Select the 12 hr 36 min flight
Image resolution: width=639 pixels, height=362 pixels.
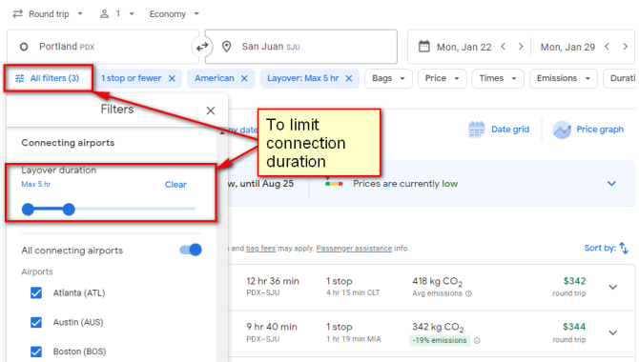(273, 281)
